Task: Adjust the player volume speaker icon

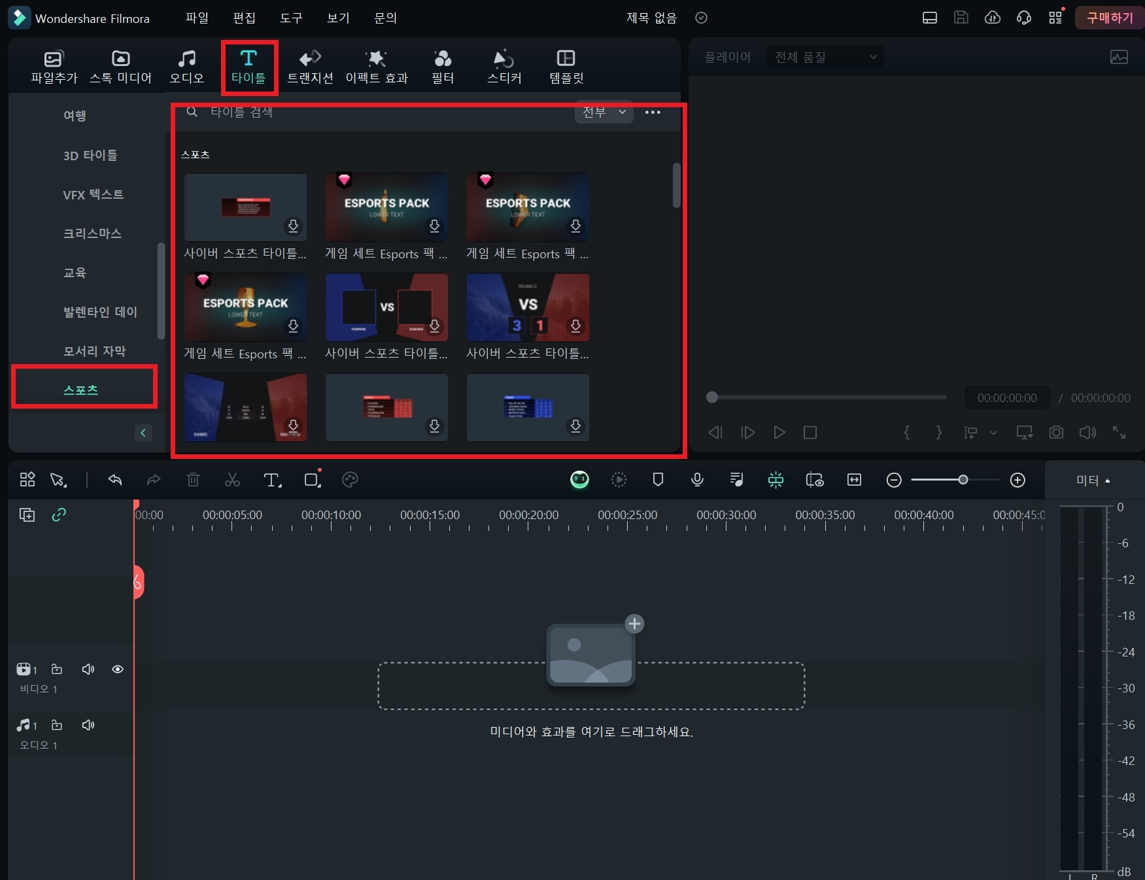Action: (1087, 433)
